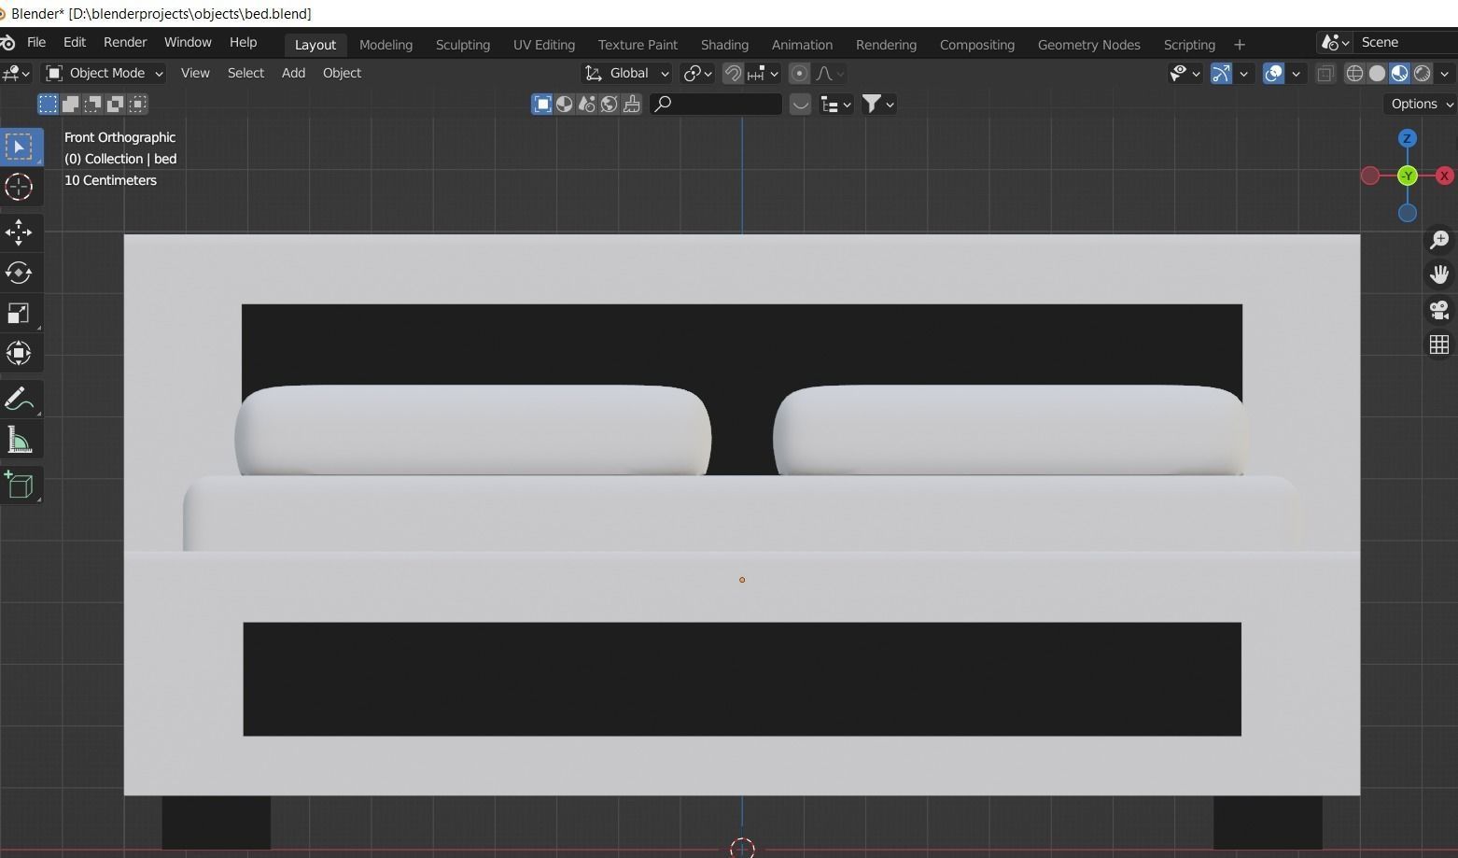
Task: Choose the Annotate pencil tool
Action: [x=20, y=399]
